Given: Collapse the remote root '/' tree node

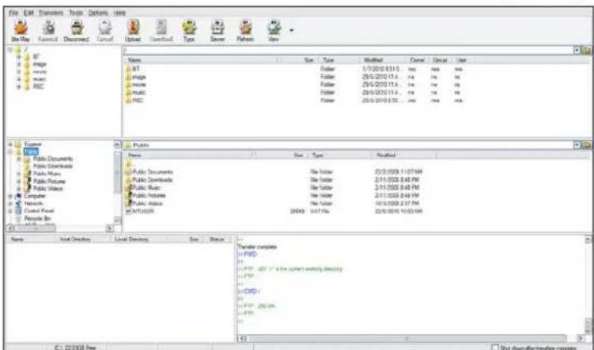Looking at the screenshot, I should tap(10, 50).
